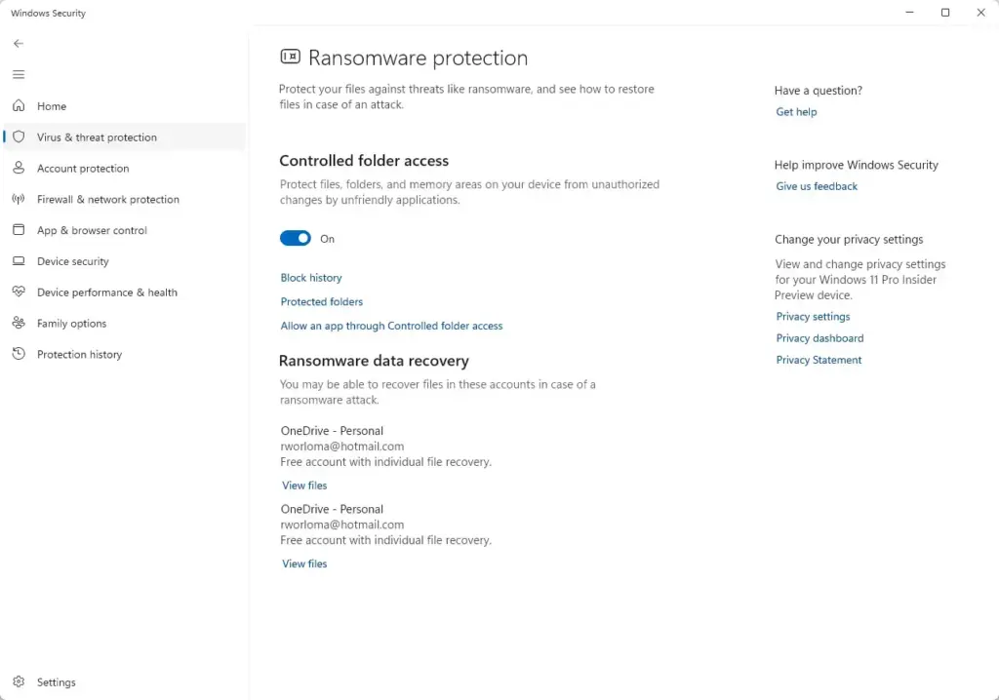
Task: Open Settings at sidebar bottom
Action: [x=124, y=682]
